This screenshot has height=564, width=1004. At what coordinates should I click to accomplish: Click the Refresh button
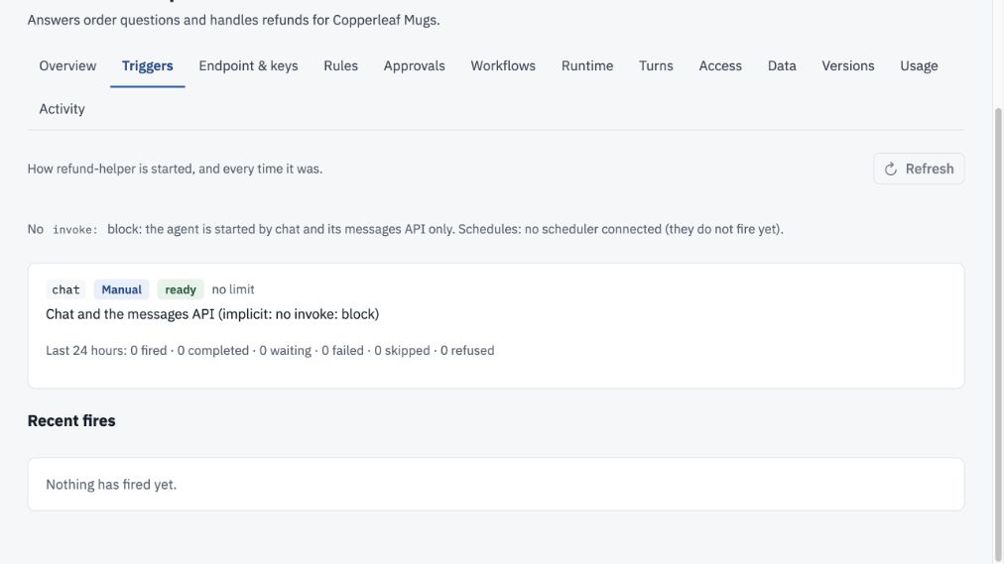point(919,169)
